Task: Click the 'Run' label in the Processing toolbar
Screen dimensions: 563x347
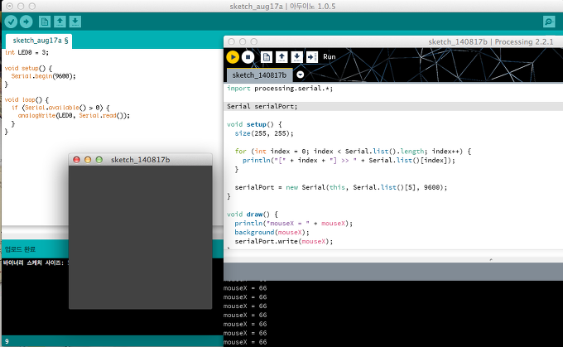Action: pyautogui.click(x=330, y=57)
